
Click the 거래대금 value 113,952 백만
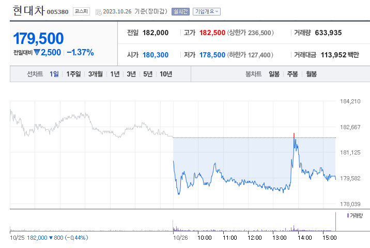(x=340, y=55)
